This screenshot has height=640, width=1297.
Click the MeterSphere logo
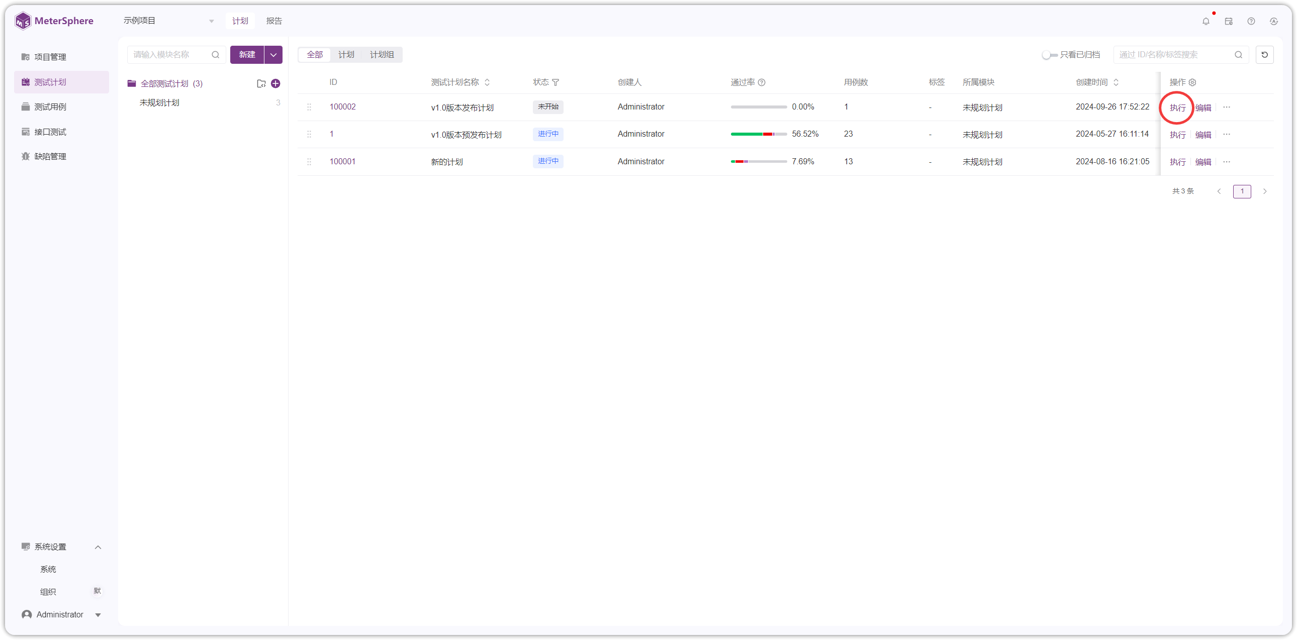click(x=54, y=21)
